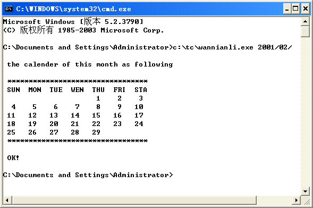The height and width of the screenshot is (208, 313).
Task: Click the final command prompt line
Action: point(88,175)
